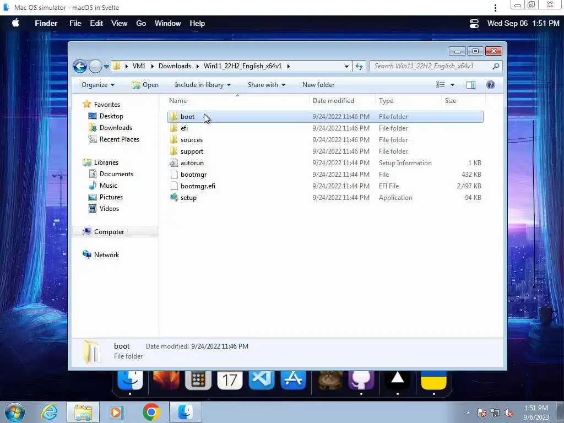This screenshot has height=423, width=564.
Task: Open the VS Code dock icon
Action: 262,380
